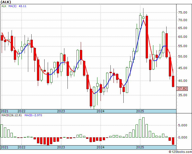Click the 2023 label on price chart axis
This screenshot has height=154, width=192.
coord(61,111)
